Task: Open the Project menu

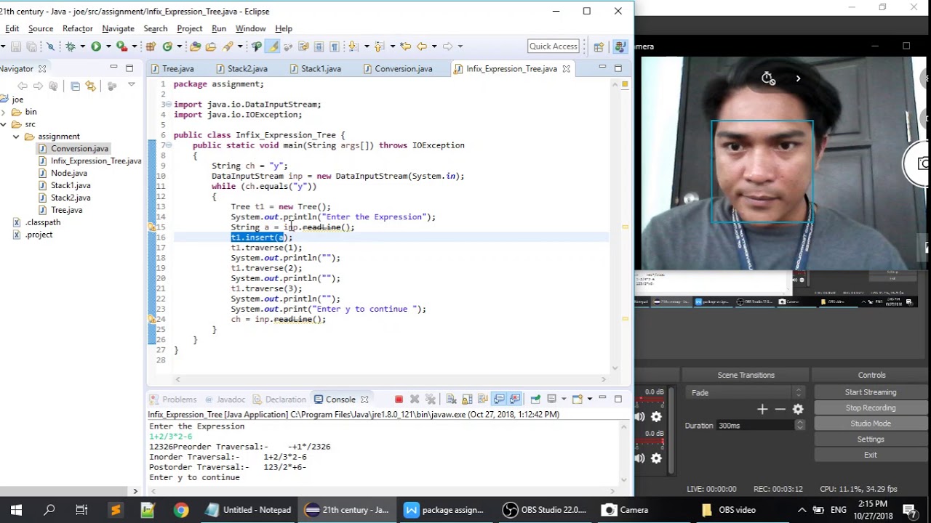Action: [189, 28]
